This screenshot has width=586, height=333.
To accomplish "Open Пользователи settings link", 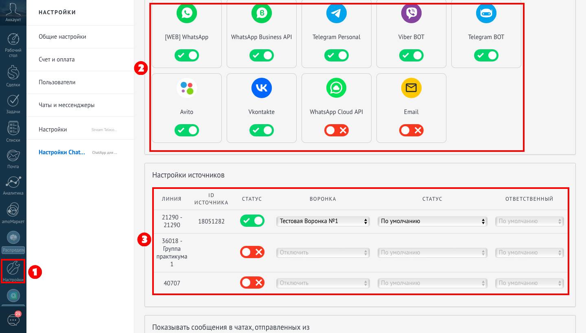I will pyautogui.click(x=57, y=82).
